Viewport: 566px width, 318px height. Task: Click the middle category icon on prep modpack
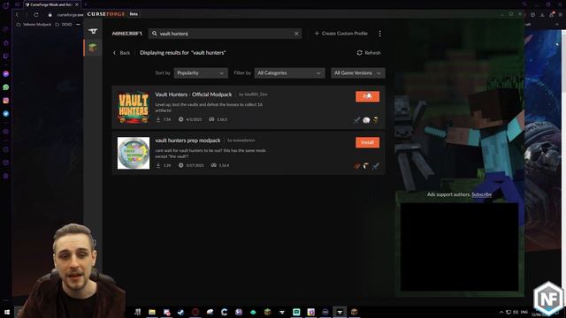coord(366,166)
